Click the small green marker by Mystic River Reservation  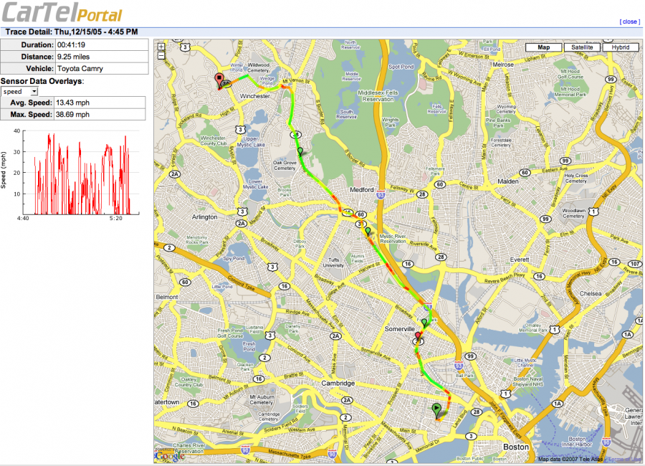click(x=368, y=232)
